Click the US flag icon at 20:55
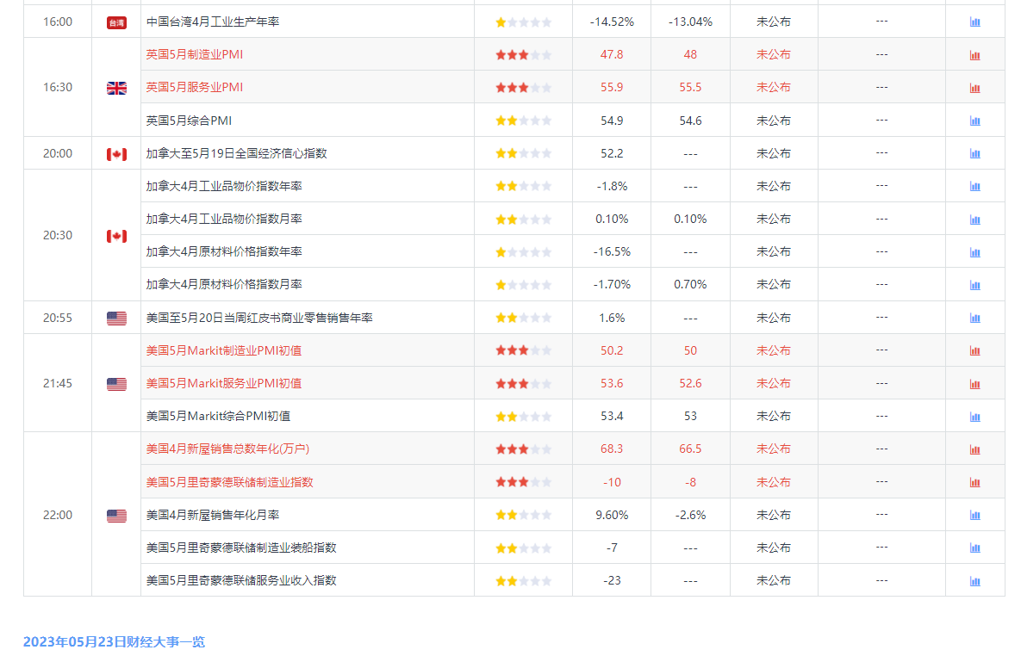The width and height of the screenshot is (1021, 656). click(116, 319)
